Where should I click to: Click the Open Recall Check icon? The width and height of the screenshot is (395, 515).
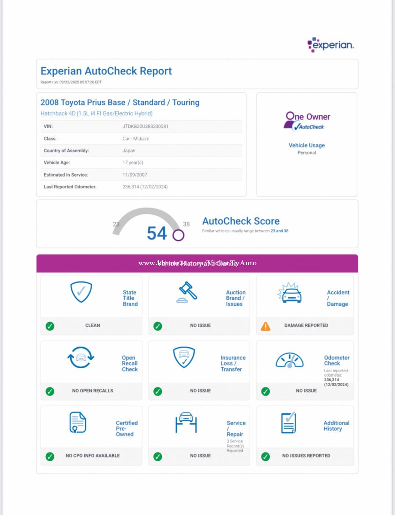pyautogui.click(x=81, y=357)
